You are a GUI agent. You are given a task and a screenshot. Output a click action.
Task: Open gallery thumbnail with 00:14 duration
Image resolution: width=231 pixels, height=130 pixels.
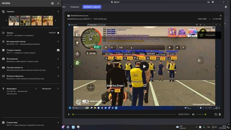[x=48, y=21]
